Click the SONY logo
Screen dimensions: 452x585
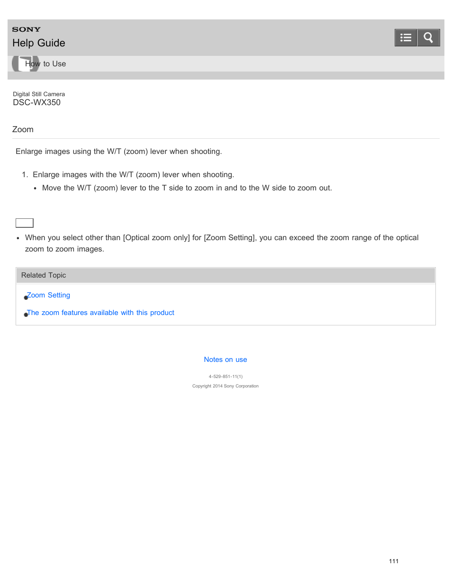point(27,29)
